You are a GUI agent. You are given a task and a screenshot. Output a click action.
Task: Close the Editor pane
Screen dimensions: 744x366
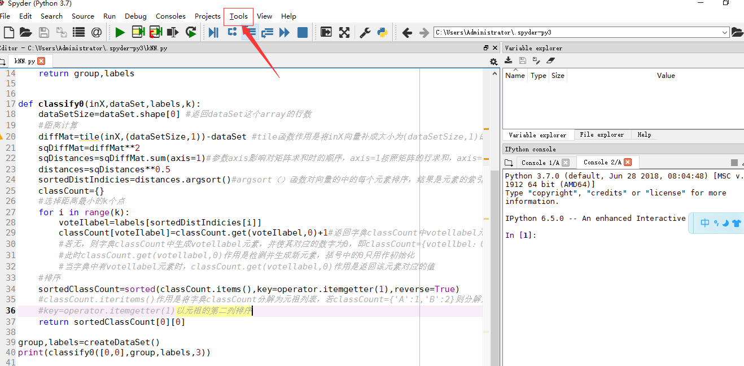point(495,48)
